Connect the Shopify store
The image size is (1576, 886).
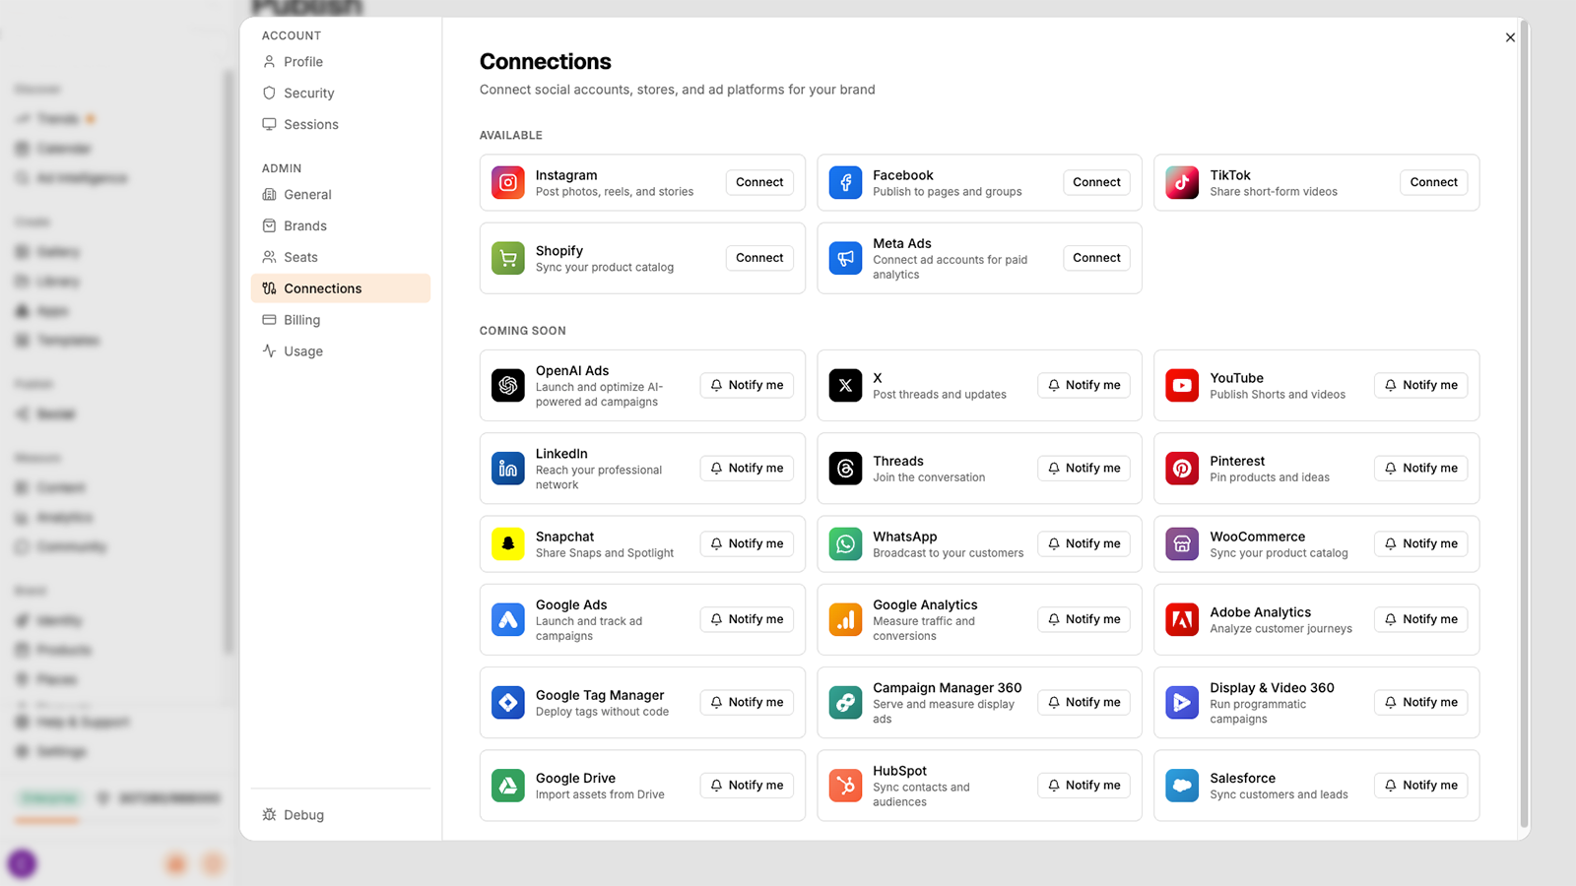(x=759, y=258)
